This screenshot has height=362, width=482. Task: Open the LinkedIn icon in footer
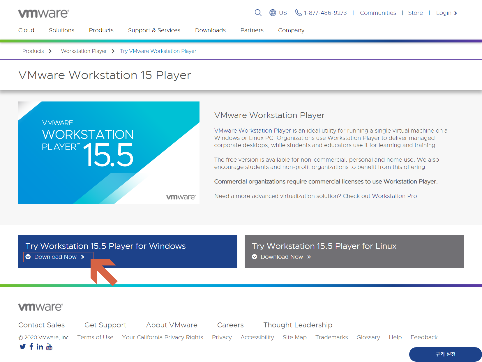click(40, 347)
